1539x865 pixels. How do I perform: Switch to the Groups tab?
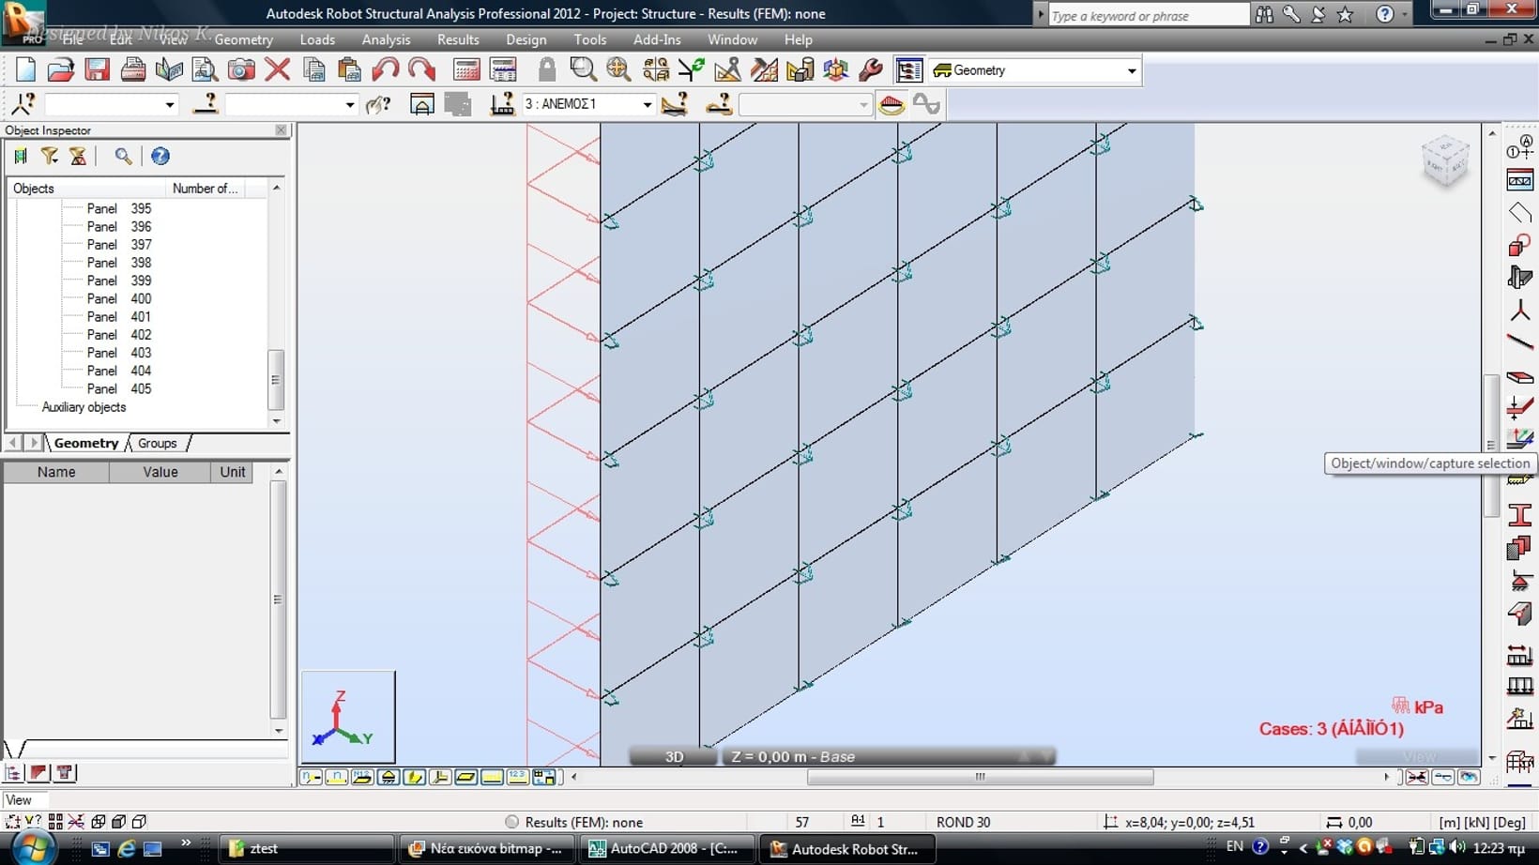point(157,443)
